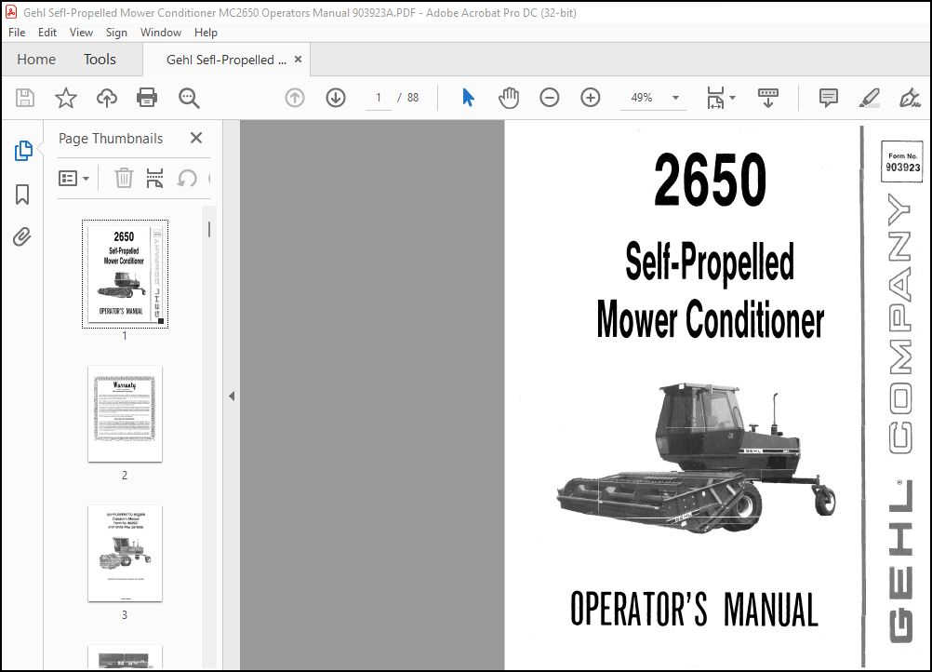Open the scrolling mode tool icon
932x672 pixels.
[x=768, y=98]
